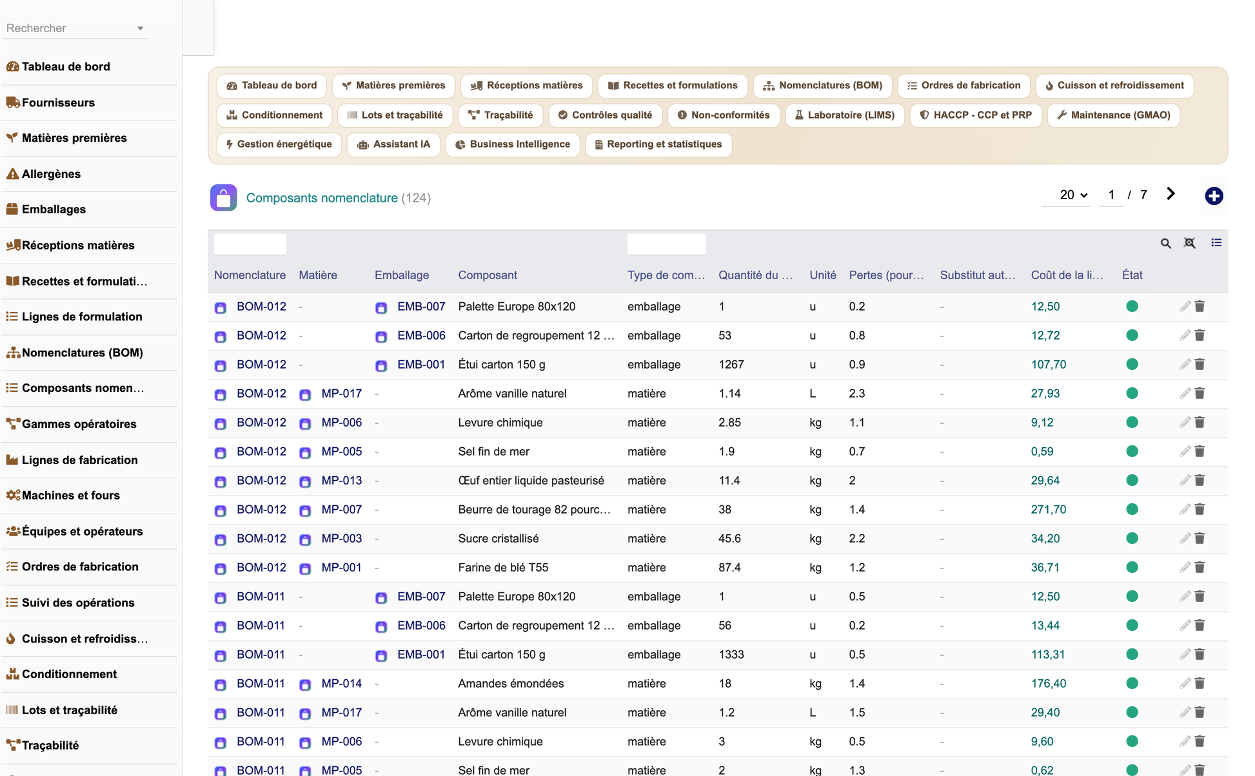Viewport: 1255px width, 776px height.
Task: Switch to Matières premières top tab
Action: [x=393, y=85]
